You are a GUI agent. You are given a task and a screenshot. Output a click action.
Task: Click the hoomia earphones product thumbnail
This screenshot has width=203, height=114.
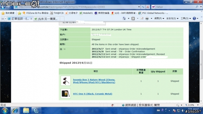point(66,81)
